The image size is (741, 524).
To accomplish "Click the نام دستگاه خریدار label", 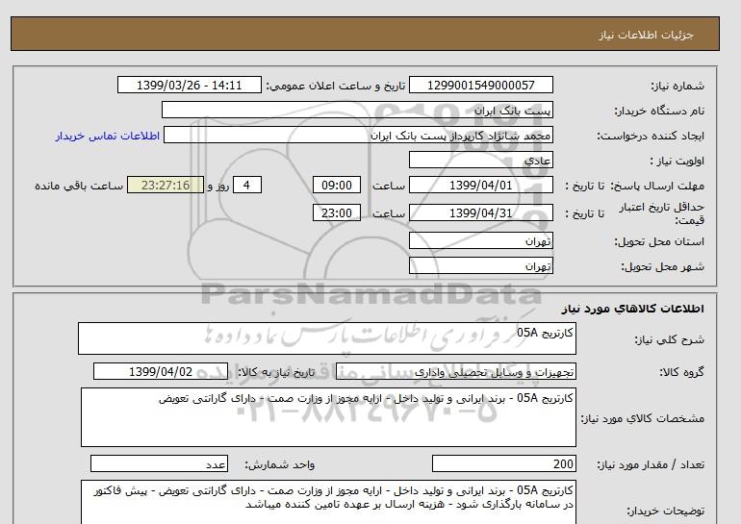I will pos(659,111).
